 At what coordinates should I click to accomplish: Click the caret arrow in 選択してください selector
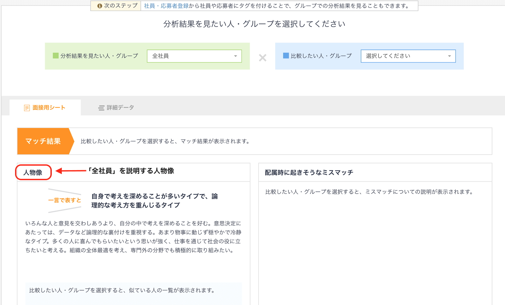449,56
